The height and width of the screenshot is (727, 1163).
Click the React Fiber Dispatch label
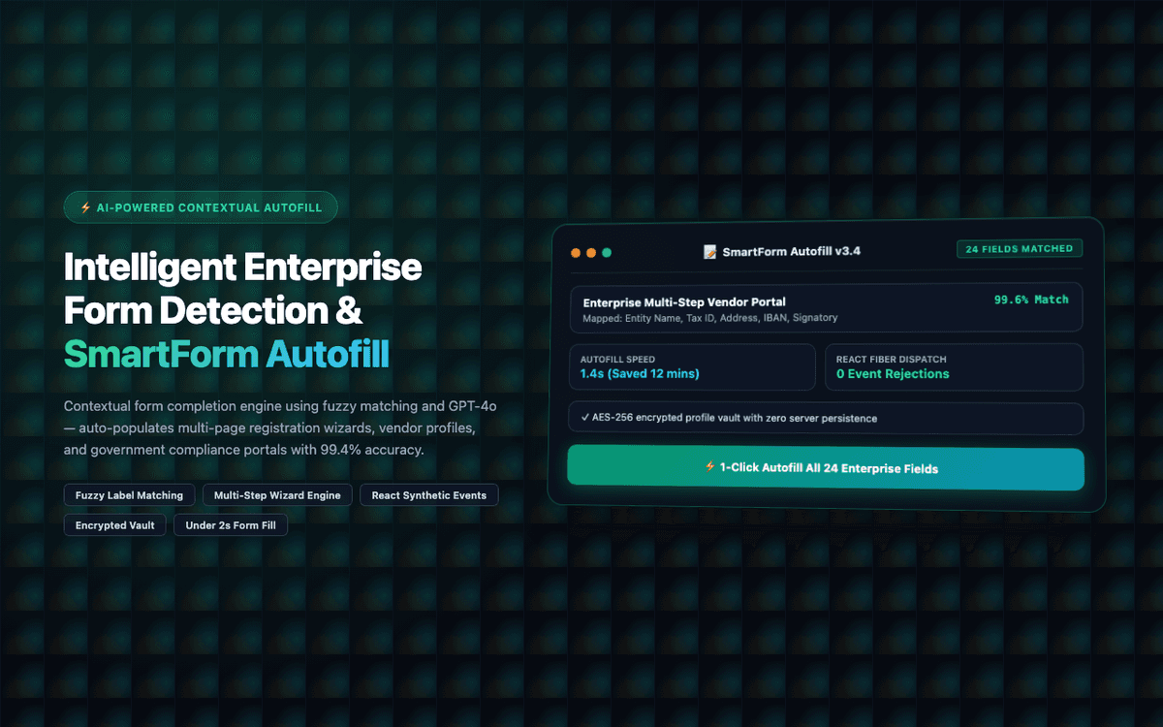tap(891, 359)
